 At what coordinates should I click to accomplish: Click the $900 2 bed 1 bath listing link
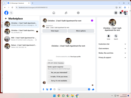pos(58,27)
